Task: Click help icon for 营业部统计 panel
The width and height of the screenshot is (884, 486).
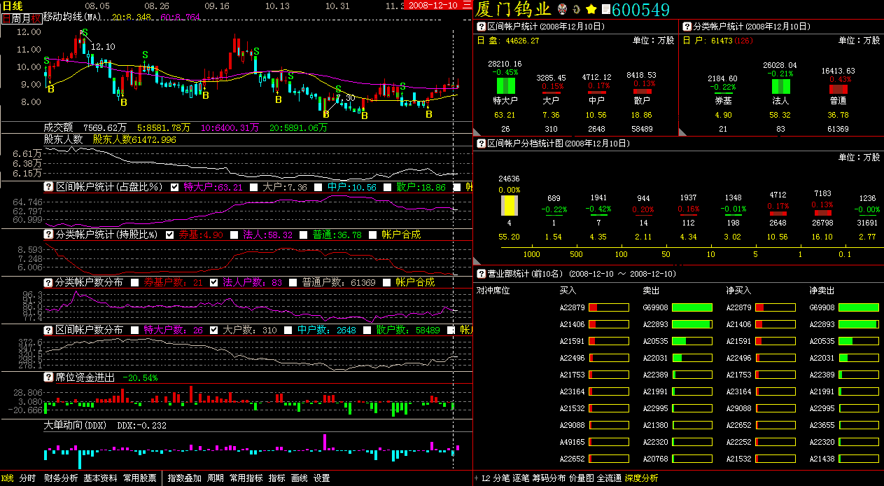Action: coord(481,274)
